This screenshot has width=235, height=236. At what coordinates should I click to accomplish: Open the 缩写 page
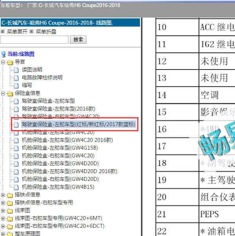pos(27,85)
